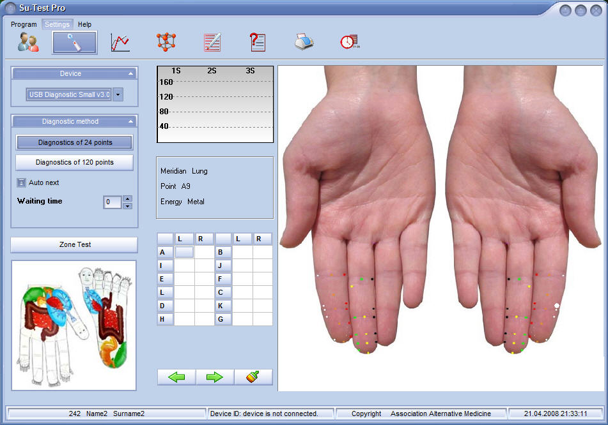608x425 pixels.
Task: Open the line chart graph icon
Action: pos(120,43)
